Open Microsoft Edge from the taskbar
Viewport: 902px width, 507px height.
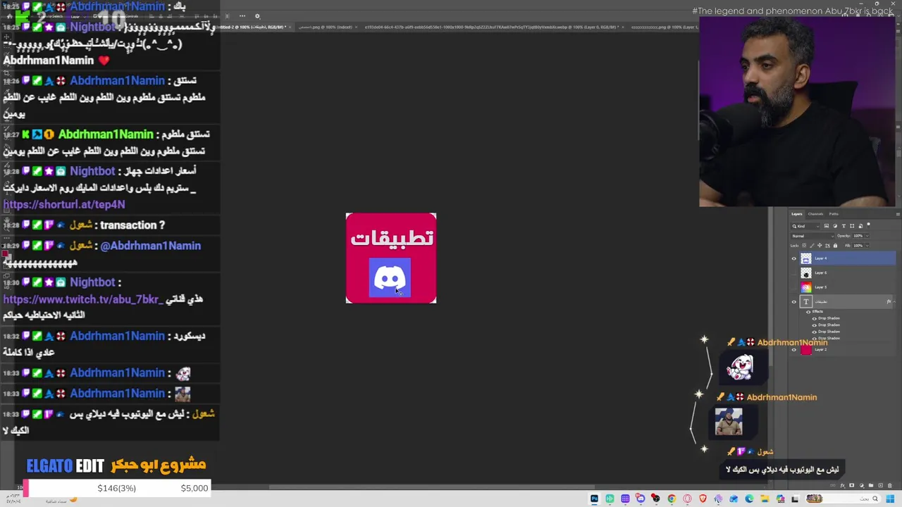click(749, 499)
